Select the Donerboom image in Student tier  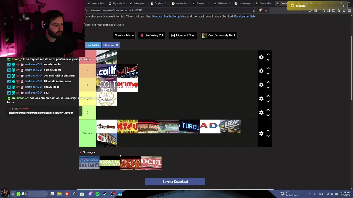(106, 127)
